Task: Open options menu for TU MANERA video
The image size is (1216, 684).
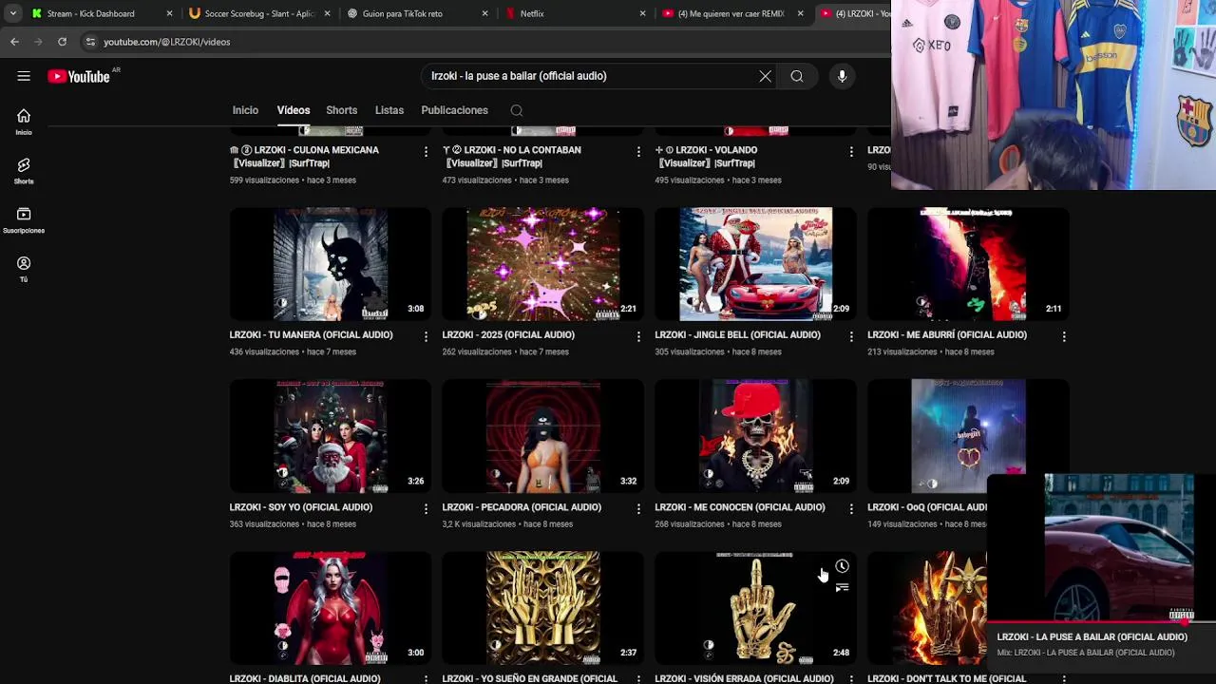Action: point(426,336)
